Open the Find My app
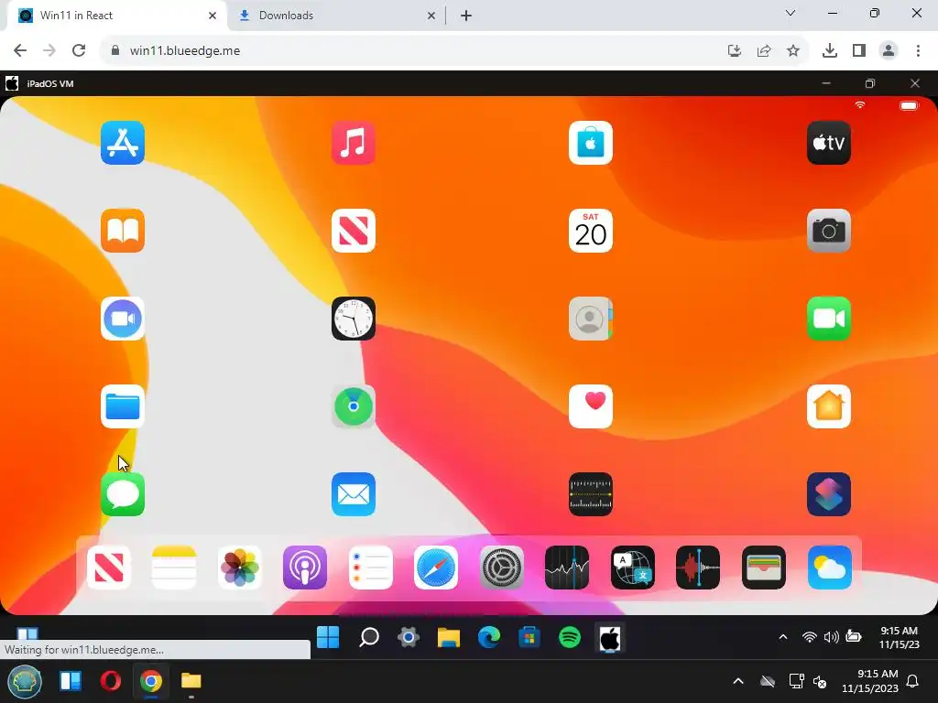 [x=354, y=406]
